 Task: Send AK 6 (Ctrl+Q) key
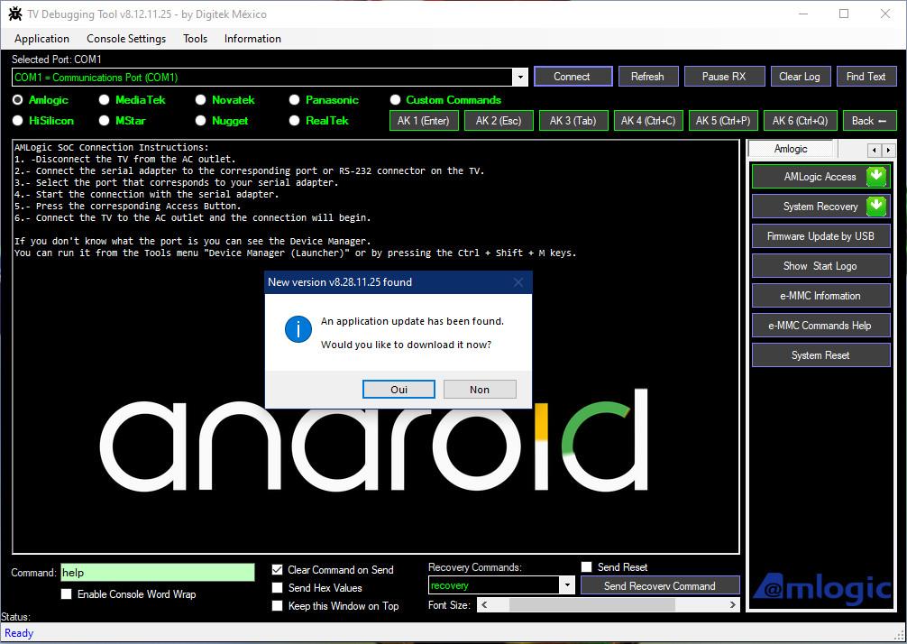pyautogui.click(x=801, y=120)
